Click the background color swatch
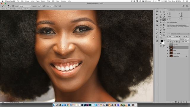 (164, 43)
